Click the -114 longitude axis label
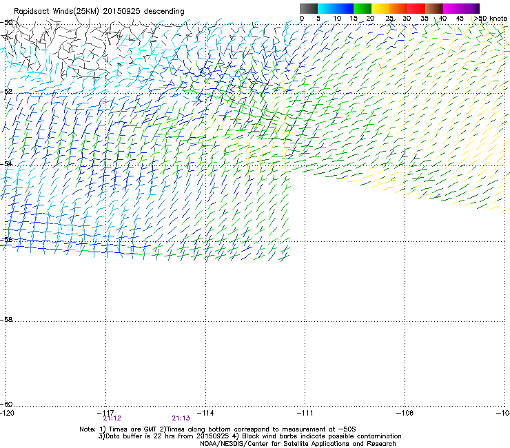 pyautogui.click(x=205, y=413)
